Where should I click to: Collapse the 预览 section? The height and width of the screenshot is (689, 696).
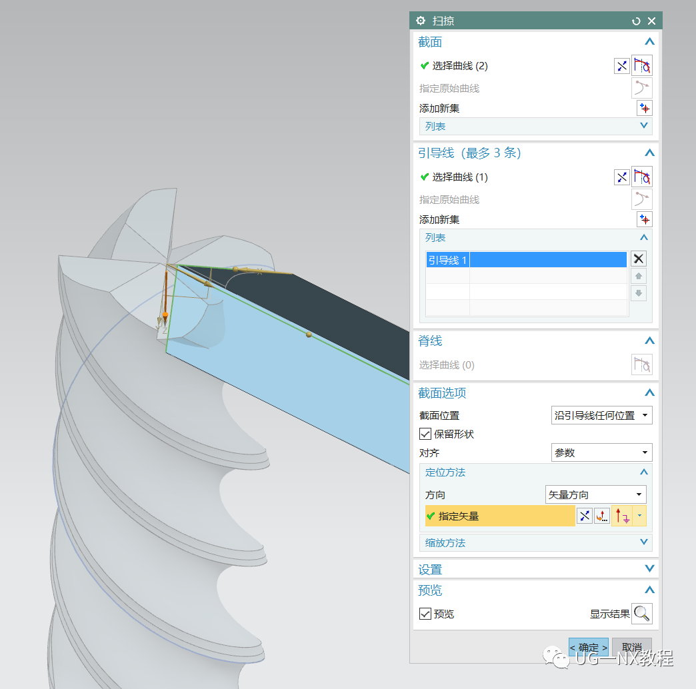pos(649,590)
